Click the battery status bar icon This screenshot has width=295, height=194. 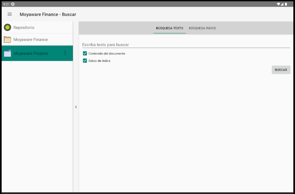coord(286,4)
